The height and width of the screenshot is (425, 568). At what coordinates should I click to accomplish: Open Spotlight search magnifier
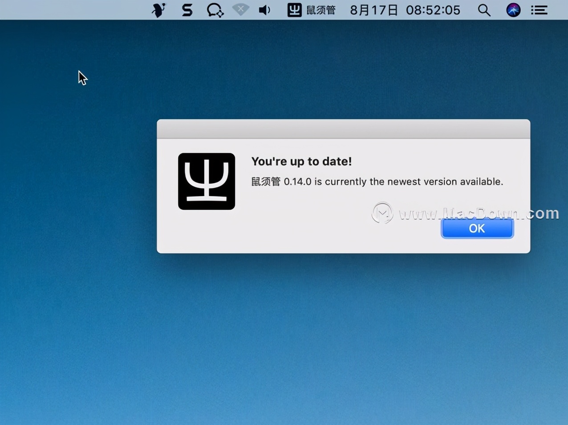[x=484, y=10]
